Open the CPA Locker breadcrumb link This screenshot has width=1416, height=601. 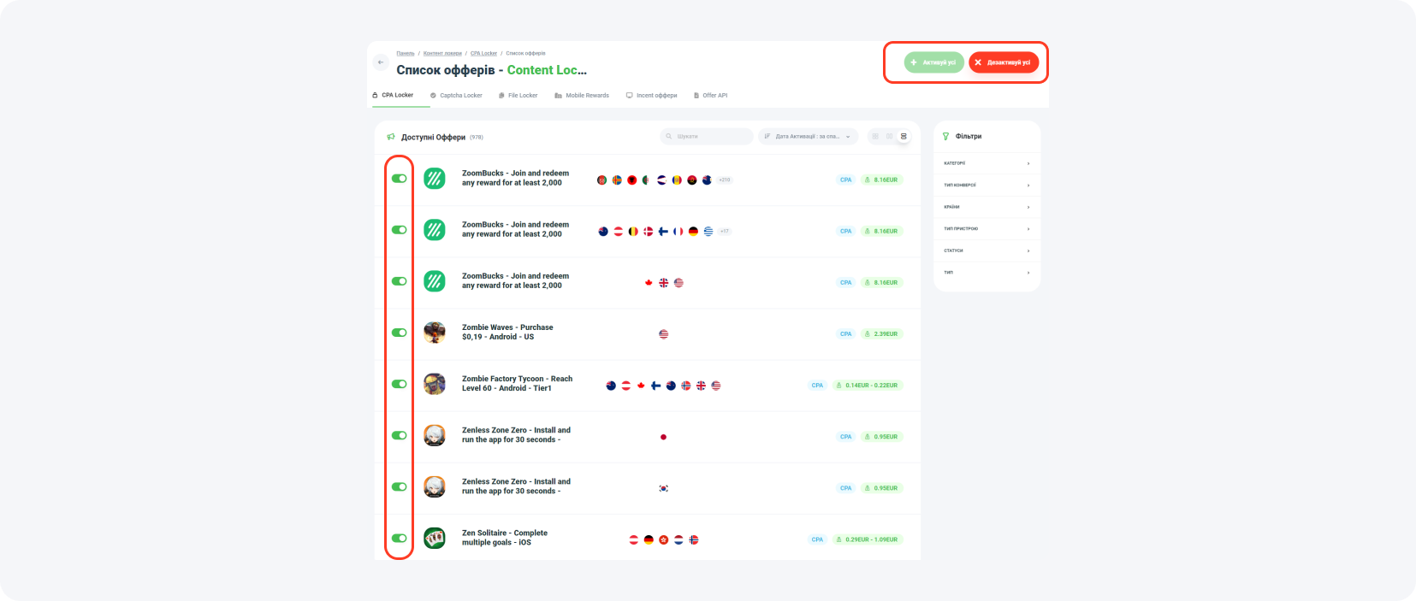[483, 53]
